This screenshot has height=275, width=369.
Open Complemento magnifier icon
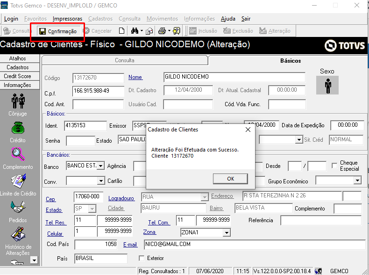point(18,154)
